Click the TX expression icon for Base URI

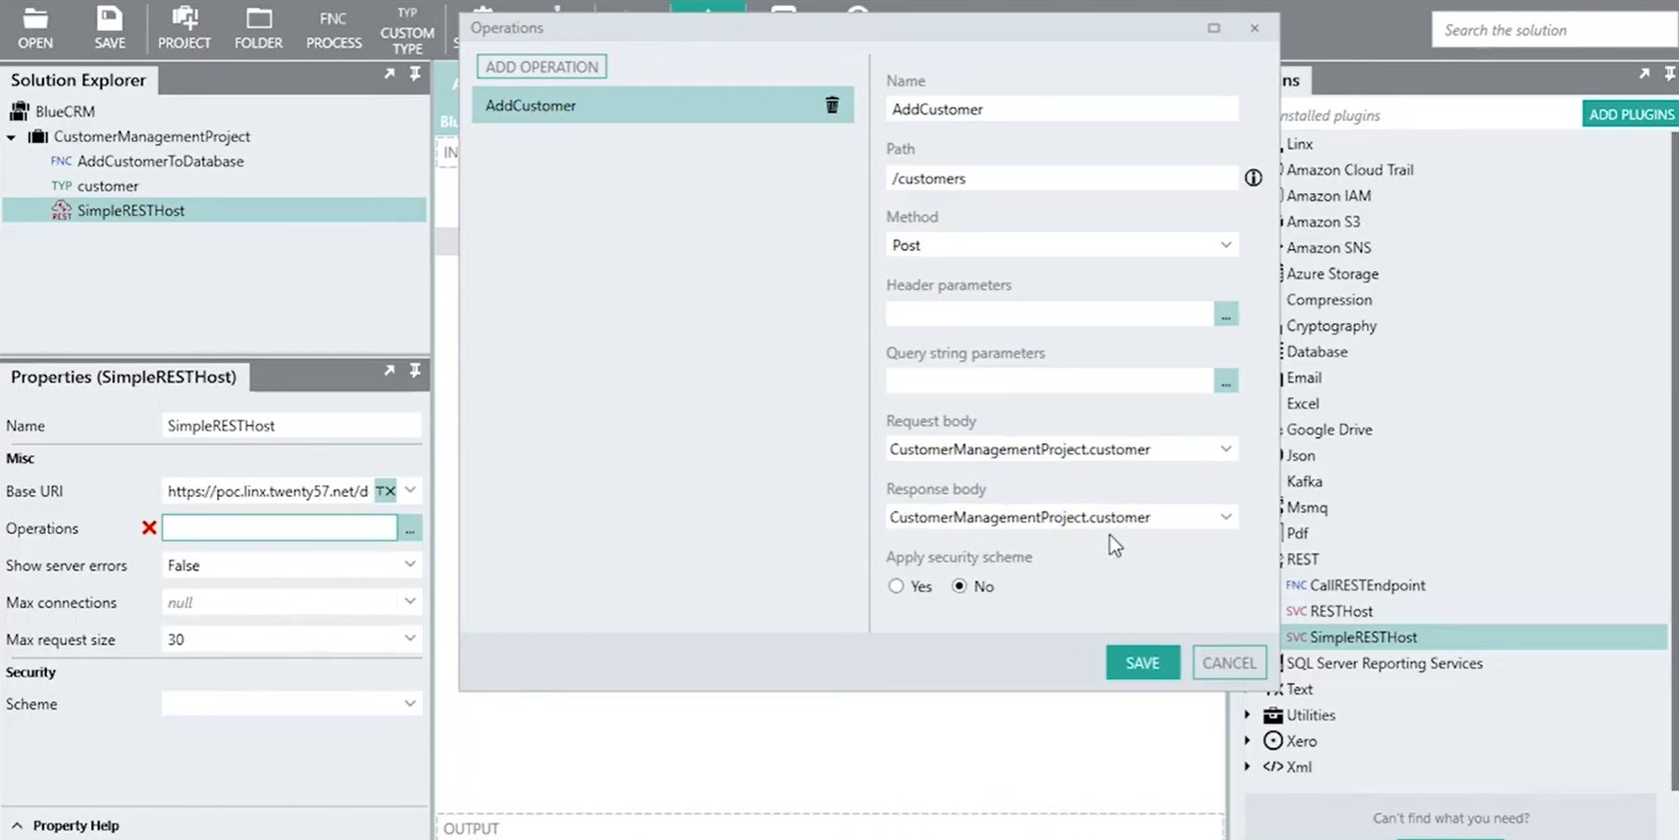(x=386, y=491)
